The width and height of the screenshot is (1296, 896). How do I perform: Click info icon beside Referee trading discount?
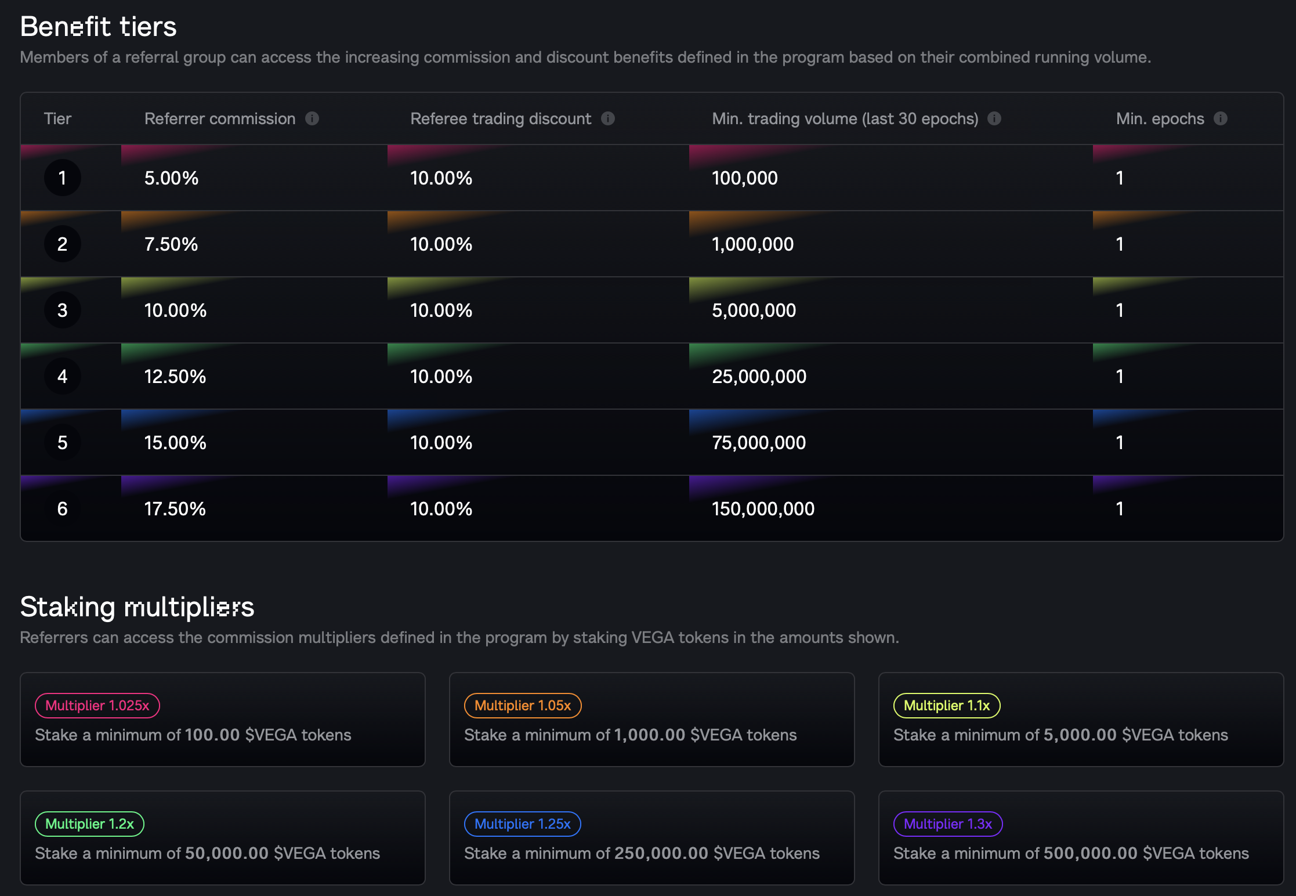pos(608,118)
